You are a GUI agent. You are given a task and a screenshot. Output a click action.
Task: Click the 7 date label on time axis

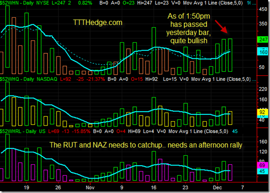243,187
